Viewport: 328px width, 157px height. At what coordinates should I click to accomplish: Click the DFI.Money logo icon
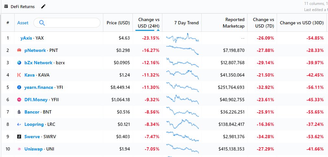(x=19, y=100)
